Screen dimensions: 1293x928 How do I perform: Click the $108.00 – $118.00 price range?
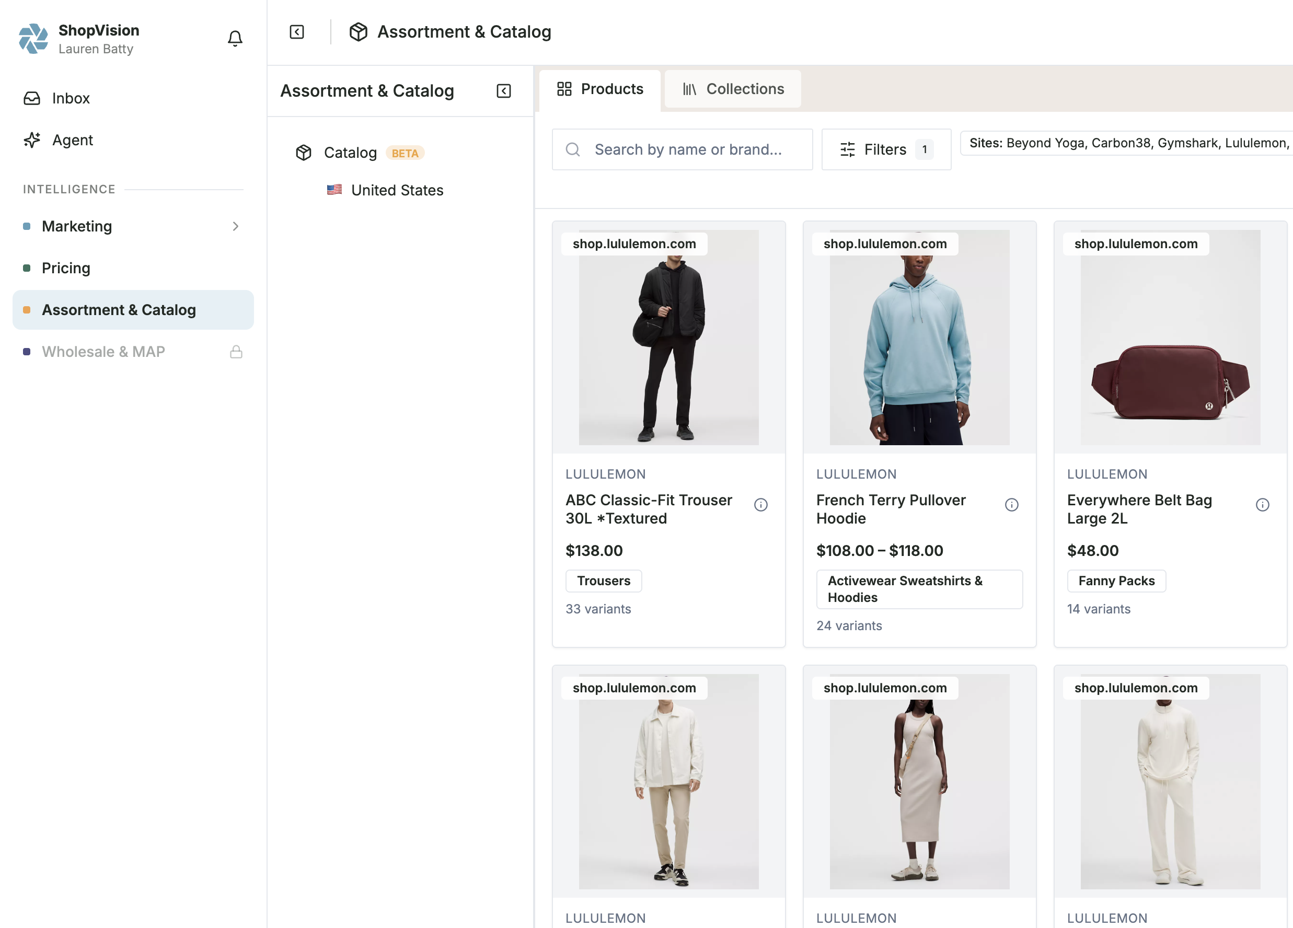click(x=880, y=551)
